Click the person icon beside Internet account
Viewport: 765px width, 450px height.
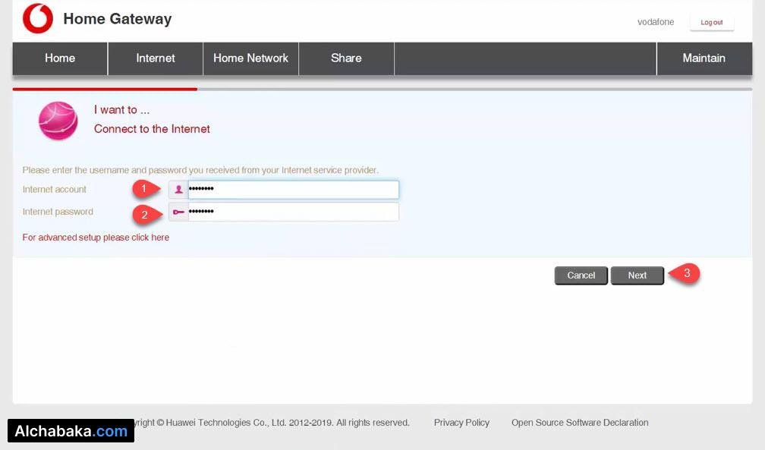(x=179, y=189)
